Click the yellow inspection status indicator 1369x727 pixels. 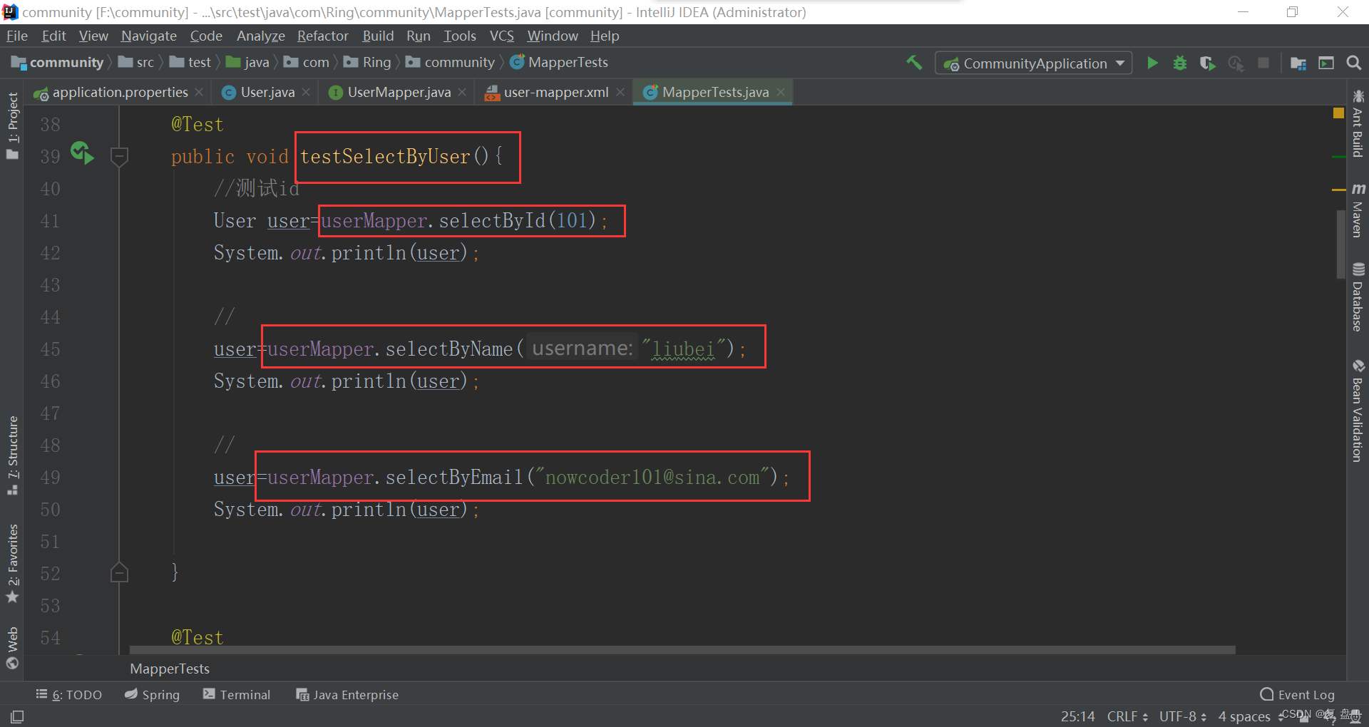1338,113
